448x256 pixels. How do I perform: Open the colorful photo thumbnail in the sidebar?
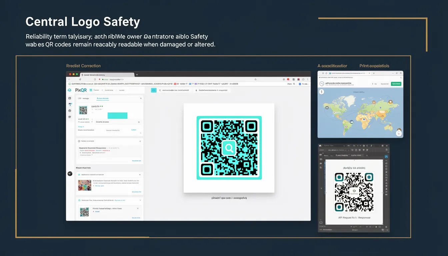(x=85, y=185)
